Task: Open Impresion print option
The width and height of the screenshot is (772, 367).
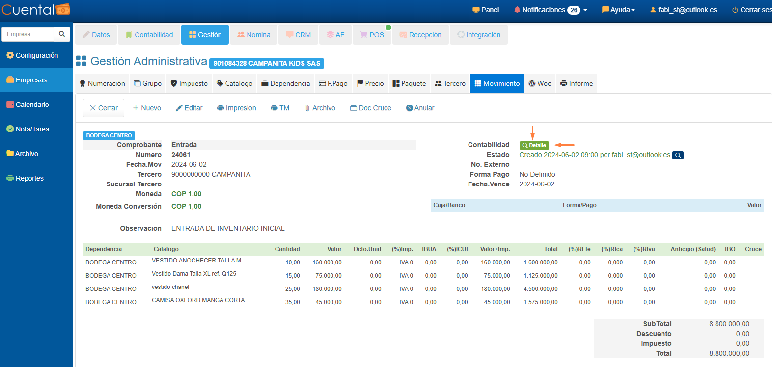Action: (x=236, y=108)
